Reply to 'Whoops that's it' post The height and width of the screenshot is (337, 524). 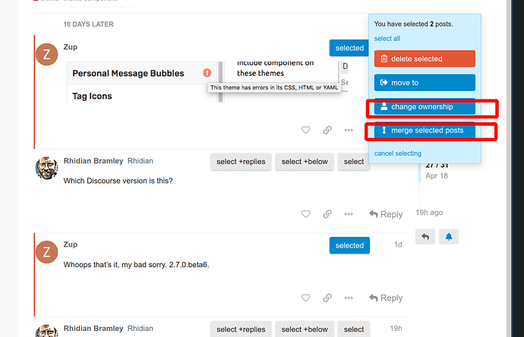tap(386, 298)
